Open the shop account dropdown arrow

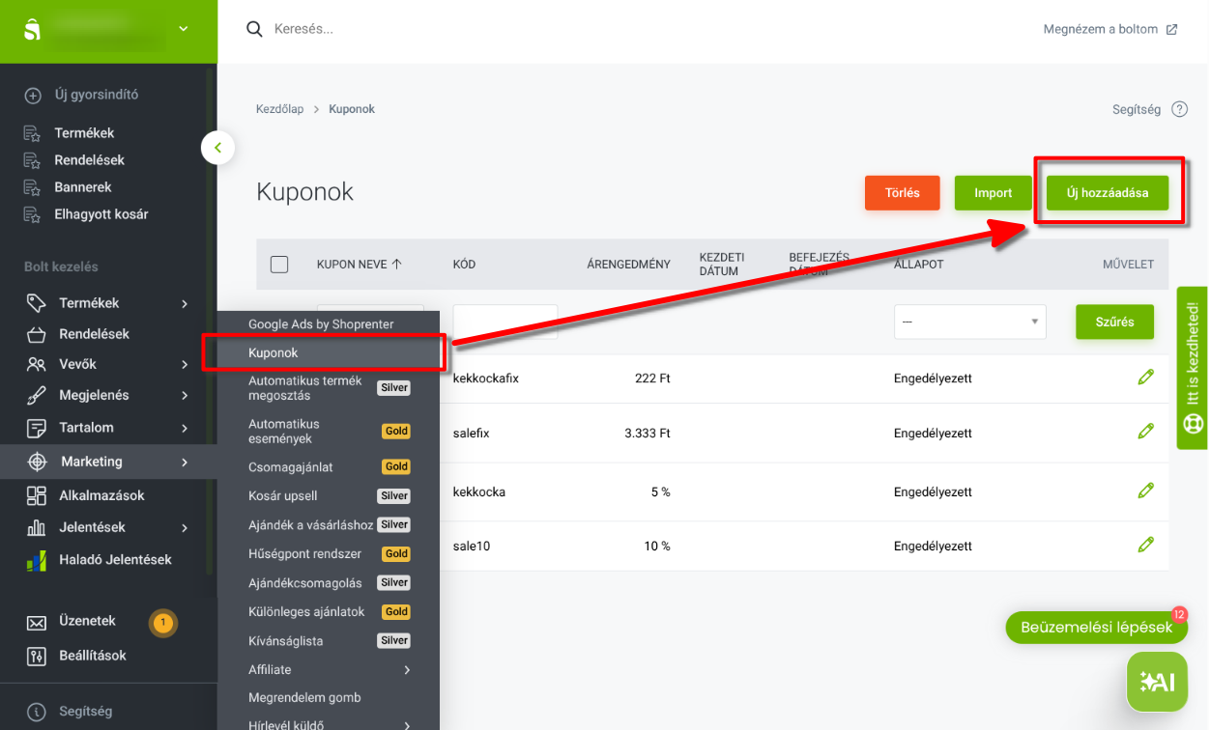coord(185,31)
